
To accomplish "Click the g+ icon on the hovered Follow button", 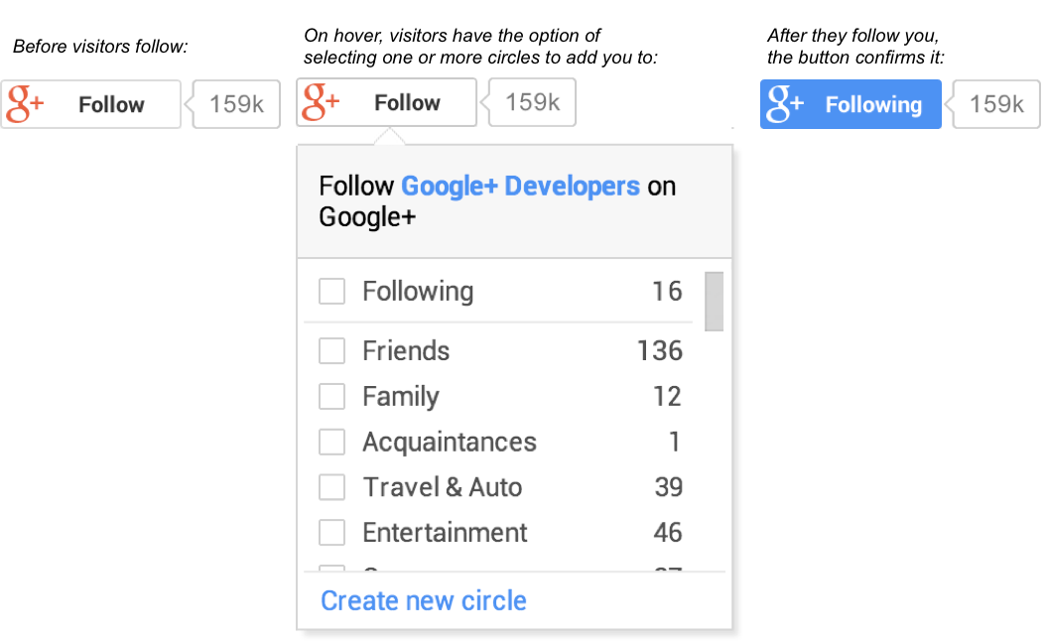I will coord(321,102).
